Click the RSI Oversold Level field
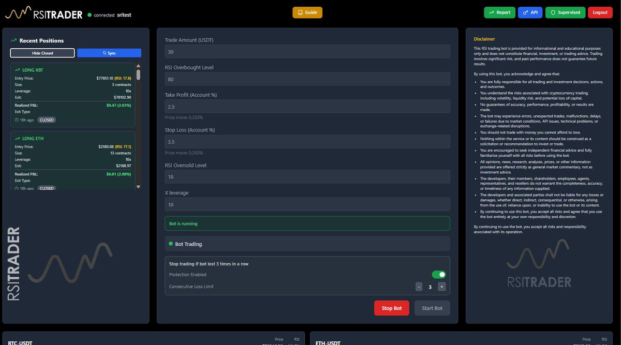Viewport: 621px width, 345px height. click(307, 177)
